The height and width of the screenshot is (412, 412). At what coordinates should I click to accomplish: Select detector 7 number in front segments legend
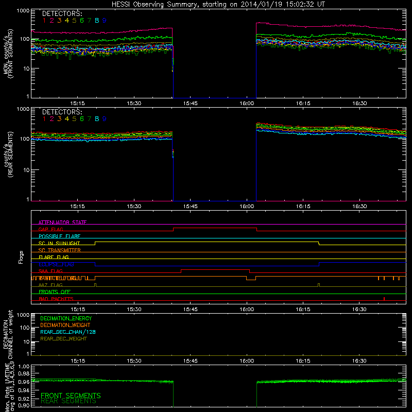point(89,21)
